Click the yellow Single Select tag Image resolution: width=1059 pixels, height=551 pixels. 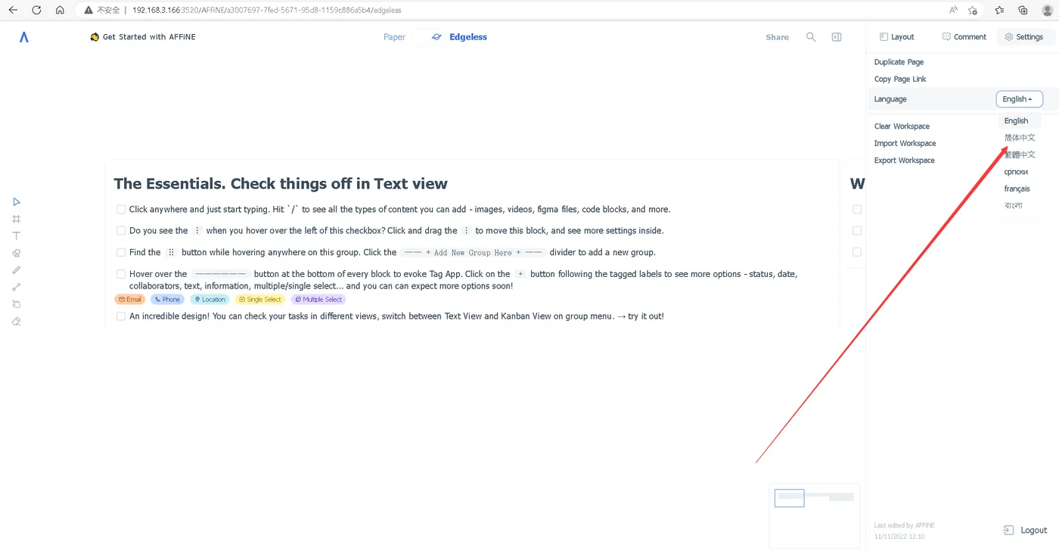259,300
